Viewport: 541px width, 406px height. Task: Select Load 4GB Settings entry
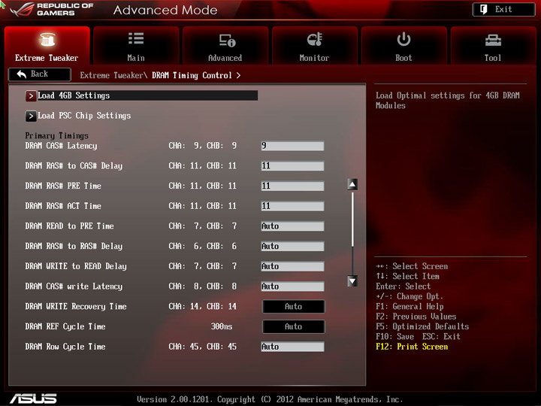coord(141,95)
